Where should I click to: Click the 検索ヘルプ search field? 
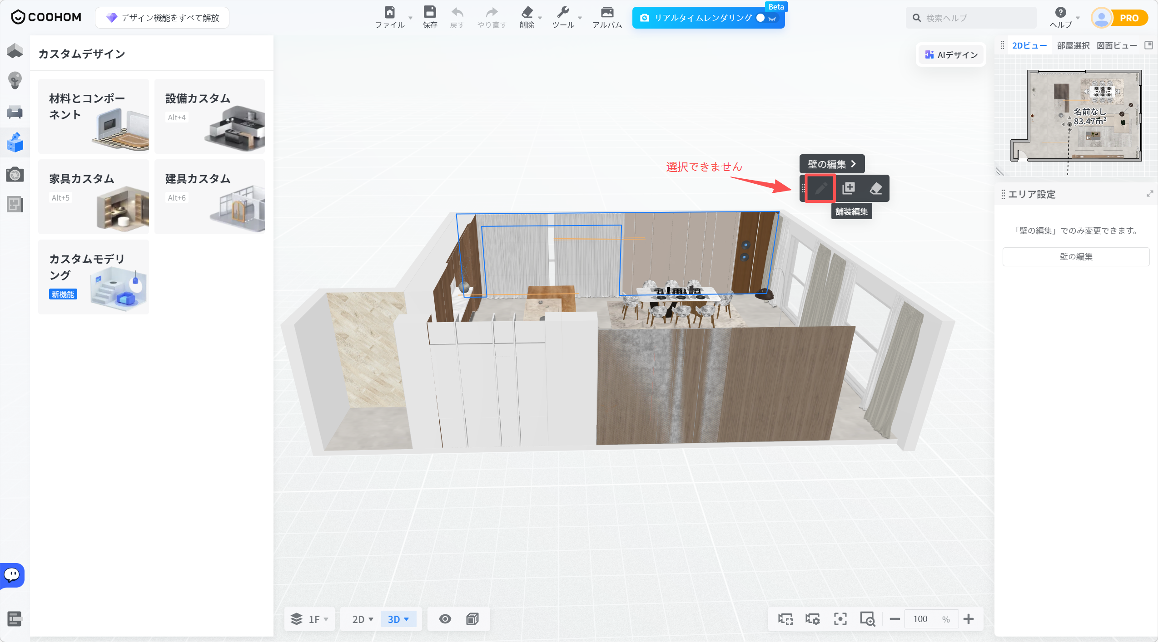tap(971, 18)
